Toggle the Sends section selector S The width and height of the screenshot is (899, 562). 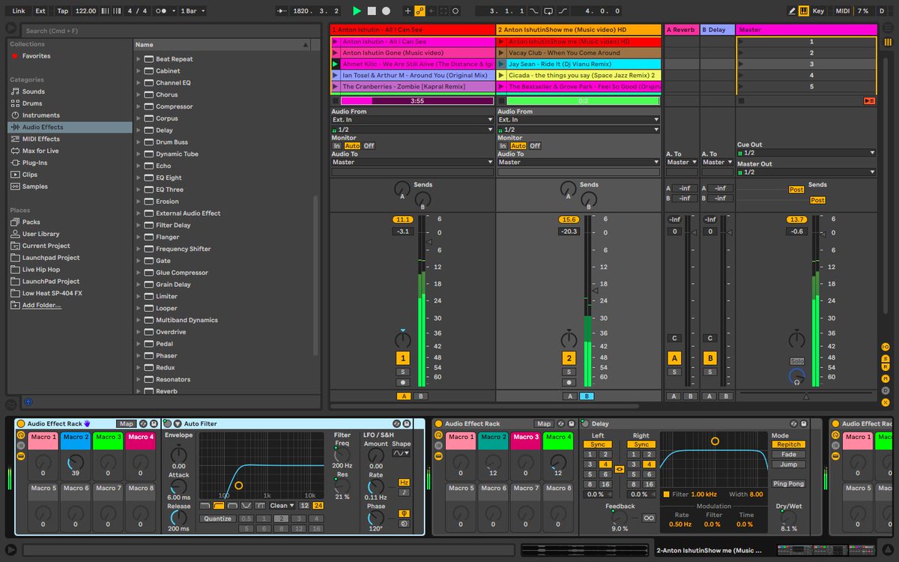pos(886,357)
